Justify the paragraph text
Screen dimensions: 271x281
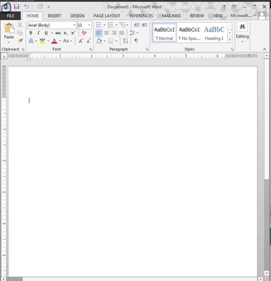pyautogui.click(x=122, y=33)
